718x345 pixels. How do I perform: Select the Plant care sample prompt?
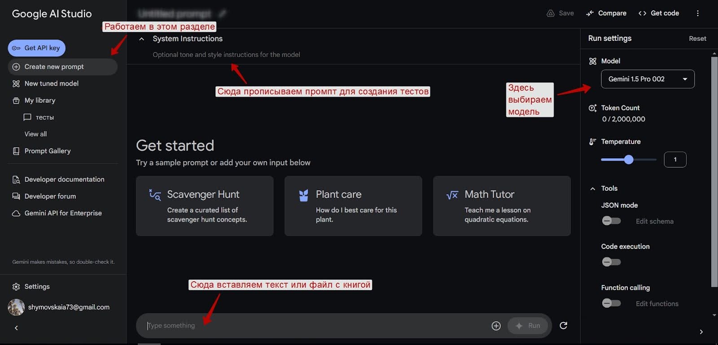(x=353, y=206)
